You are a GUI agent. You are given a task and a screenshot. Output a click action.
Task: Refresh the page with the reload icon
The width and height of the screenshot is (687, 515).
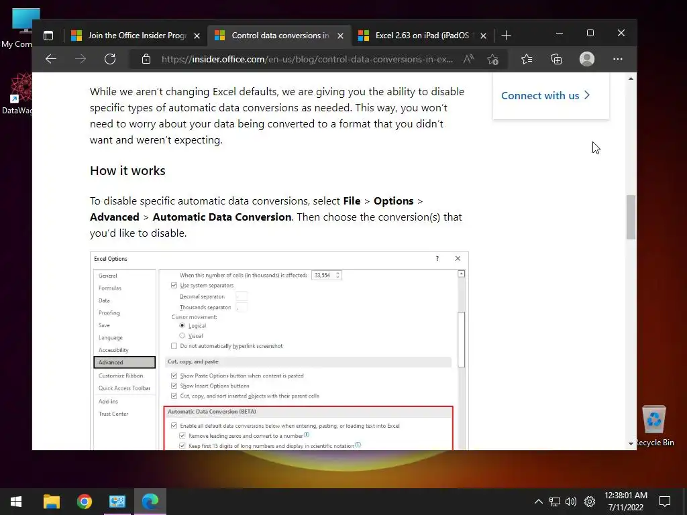[110, 59]
